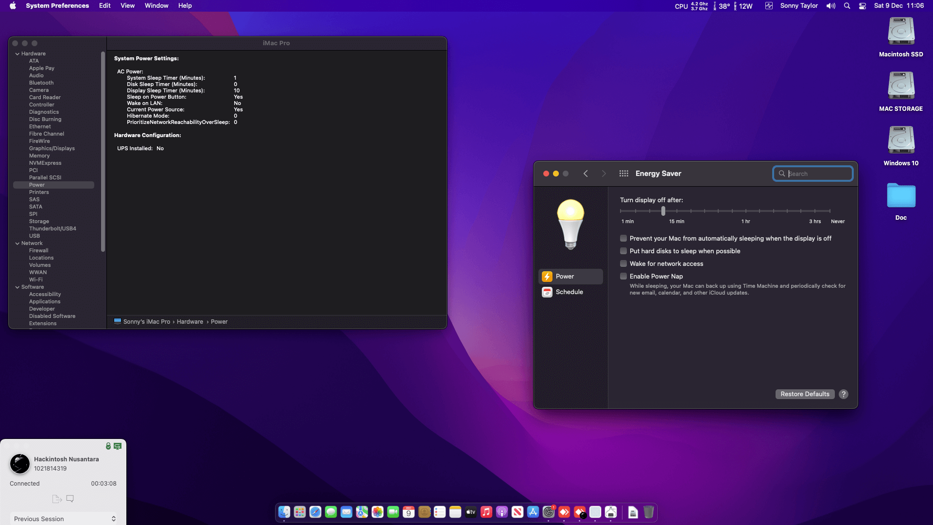
Task: Enable Wake for network access checkbox
Action: (623, 263)
